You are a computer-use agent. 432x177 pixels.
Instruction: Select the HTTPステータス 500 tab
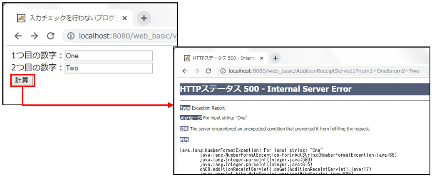(x=221, y=58)
